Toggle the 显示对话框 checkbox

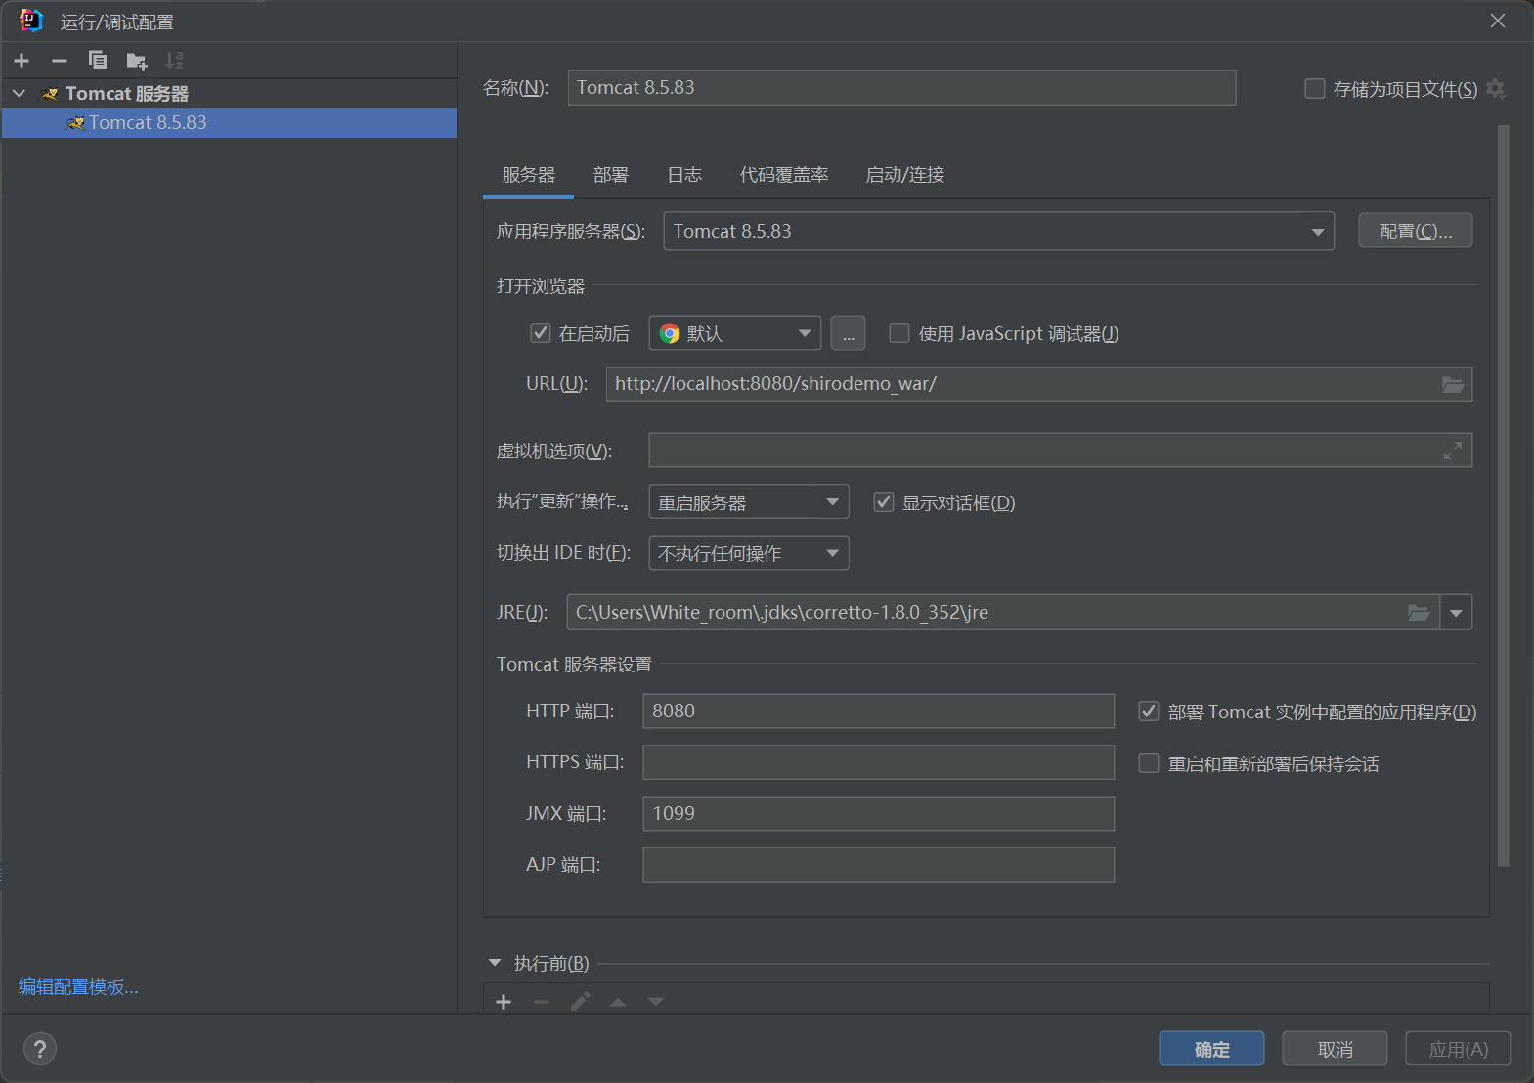click(x=884, y=502)
